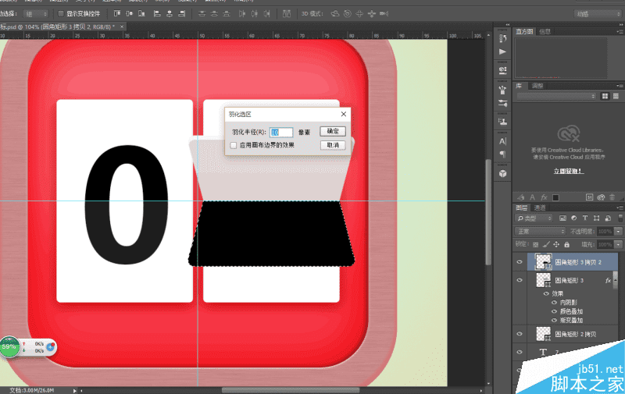Hide the 圆角矩形 3 拷贝 2 layer

[520, 262]
